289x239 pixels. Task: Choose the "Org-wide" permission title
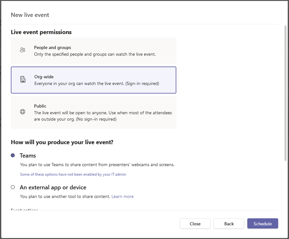point(44,77)
